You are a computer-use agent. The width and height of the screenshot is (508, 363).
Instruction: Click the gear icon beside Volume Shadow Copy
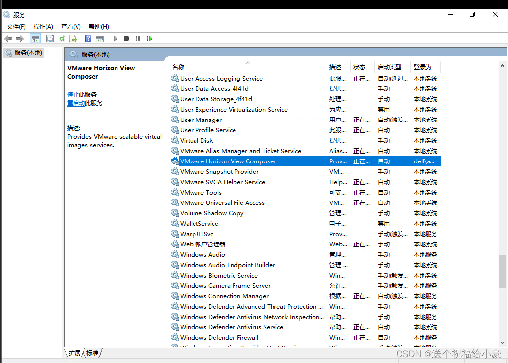point(175,213)
